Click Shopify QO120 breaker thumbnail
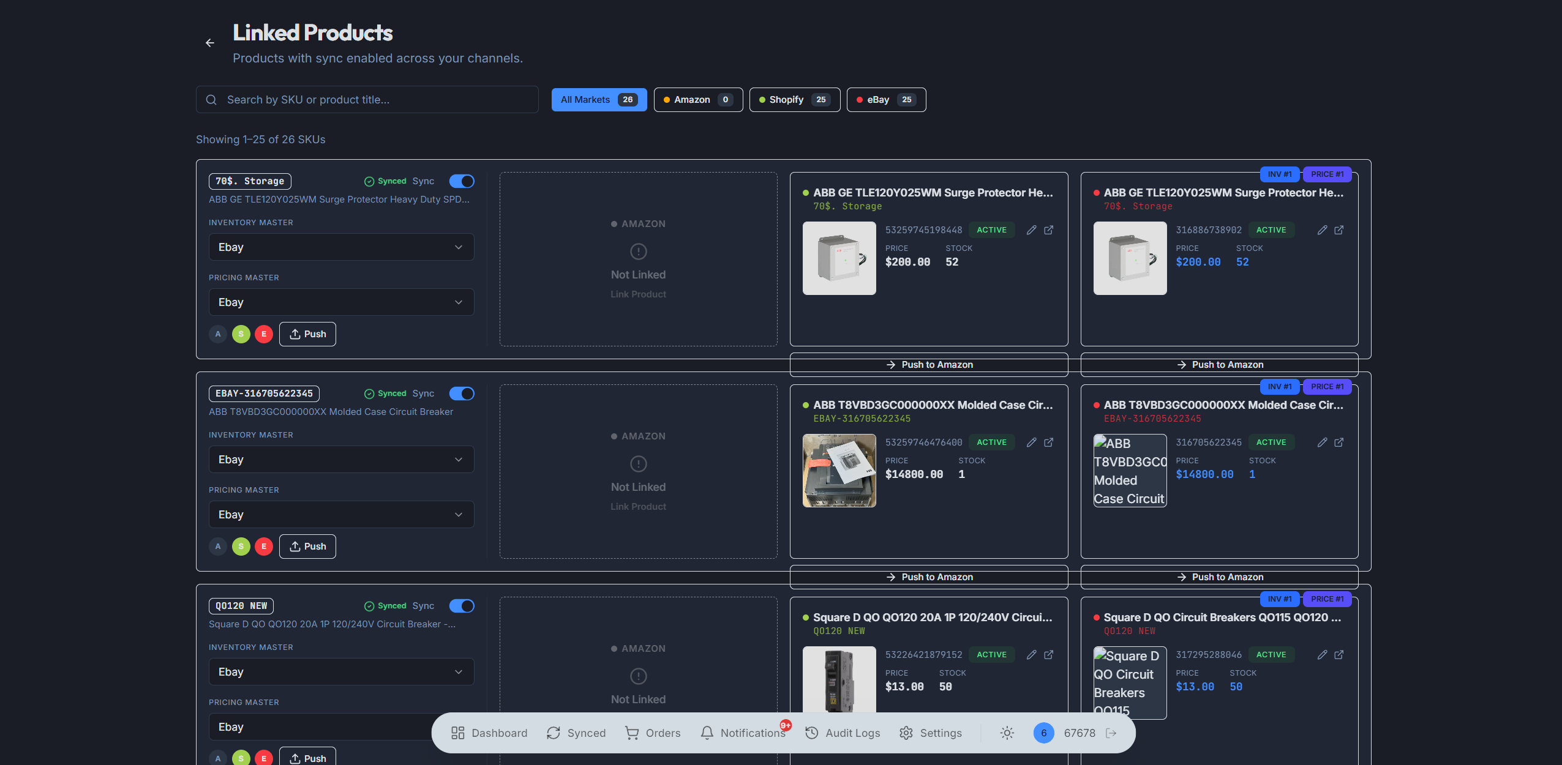Viewport: 1562px width, 765px height. coord(839,679)
